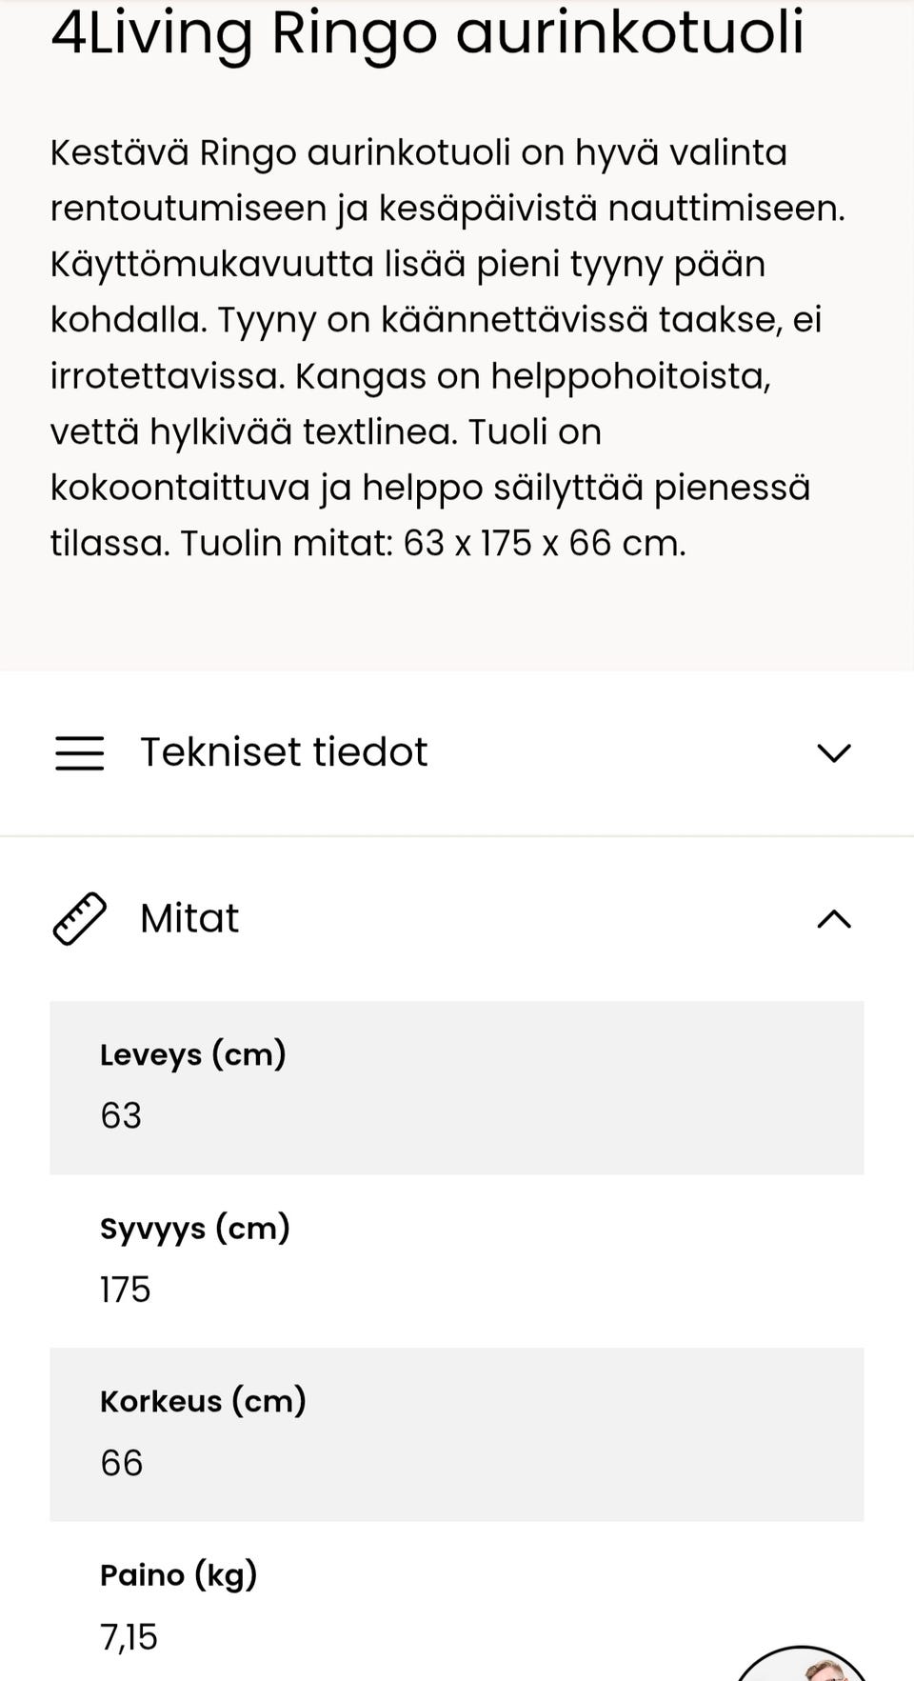914x1681 pixels.
Task: Select the Korkeus (cm) row
Action: point(457,1433)
